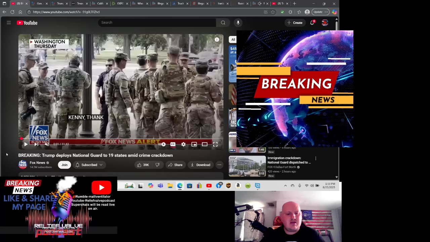Share the video
Image resolution: width=430 pixels, height=242 pixels.
click(x=175, y=165)
